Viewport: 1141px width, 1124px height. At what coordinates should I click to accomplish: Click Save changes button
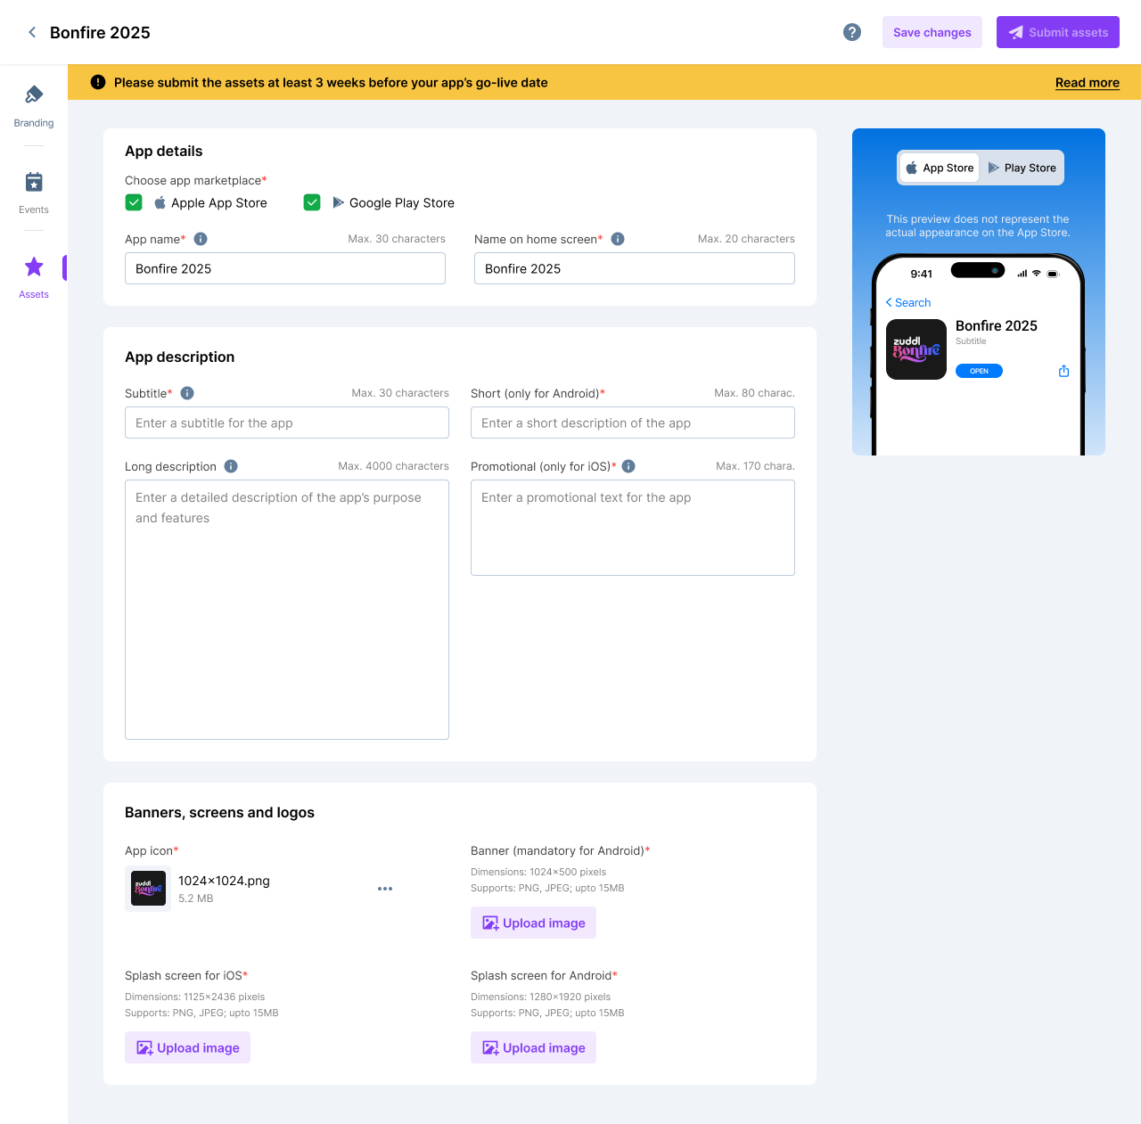(x=932, y=32)
